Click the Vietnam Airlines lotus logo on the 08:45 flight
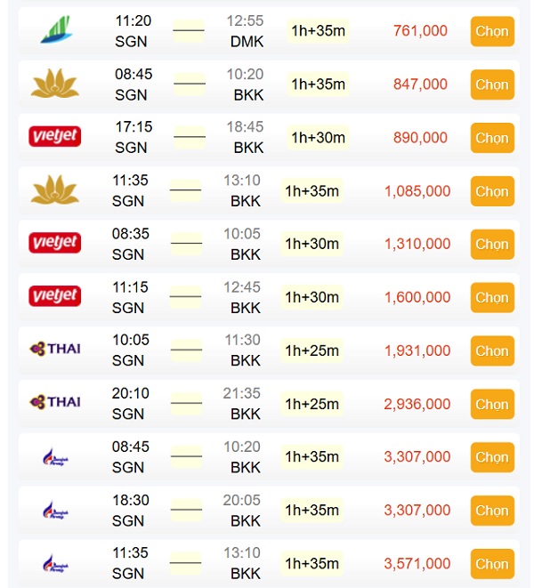This screenshot has width=534, height=588. (55, 85)
